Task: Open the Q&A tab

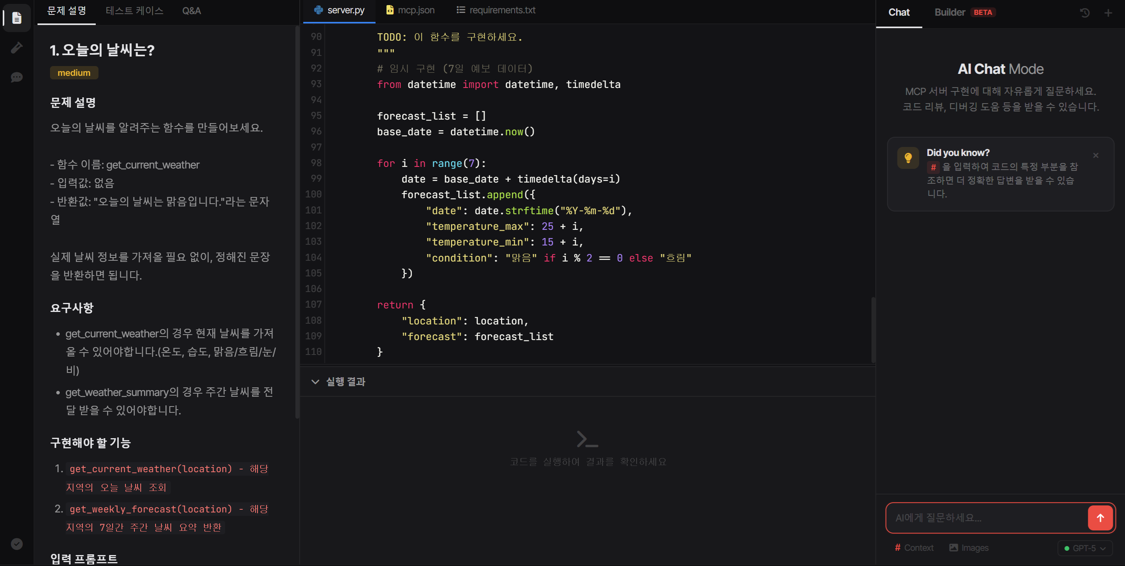Action: [x=191, y=11]
